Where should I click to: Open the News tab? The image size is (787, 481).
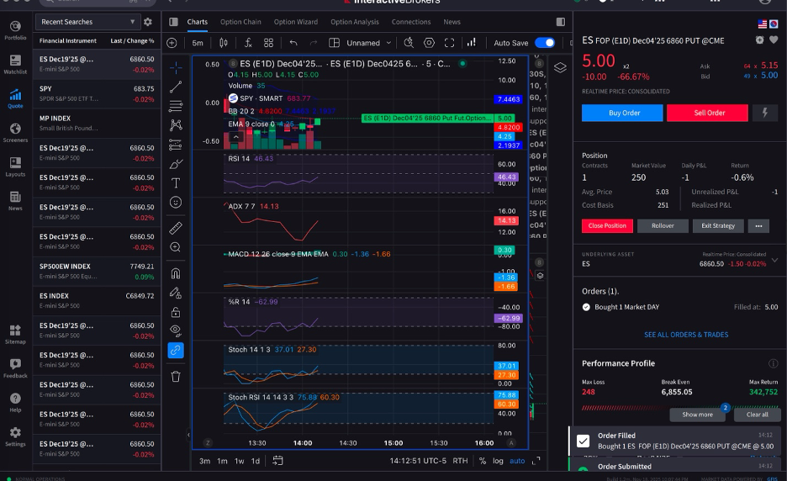click(x=452, y=22)
